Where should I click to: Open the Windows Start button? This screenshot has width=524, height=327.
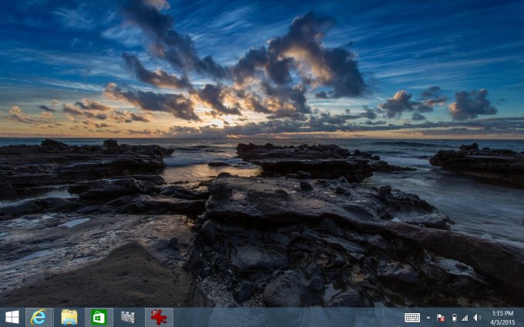[12, 317]
